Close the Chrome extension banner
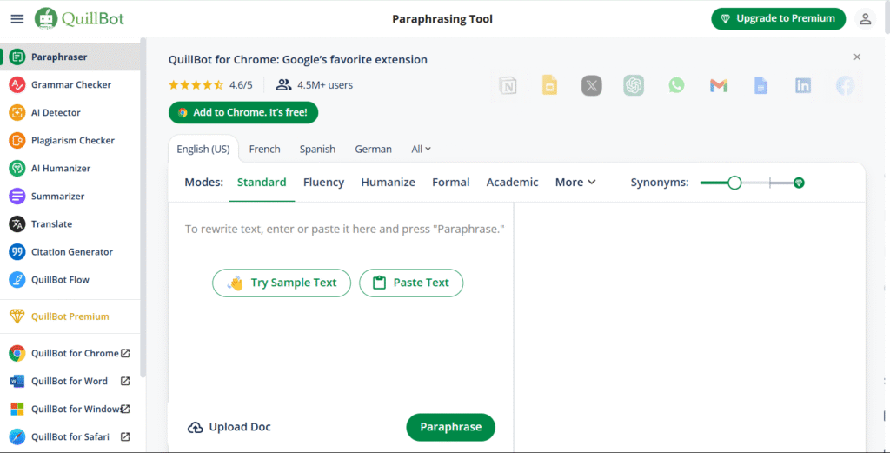Image resolution: width=890 pixels, height=453 pixels. [857, 57]
